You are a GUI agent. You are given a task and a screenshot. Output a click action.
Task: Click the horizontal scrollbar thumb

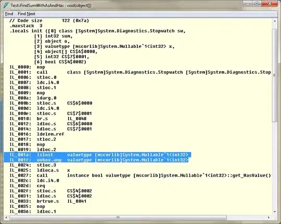[118, 218]
